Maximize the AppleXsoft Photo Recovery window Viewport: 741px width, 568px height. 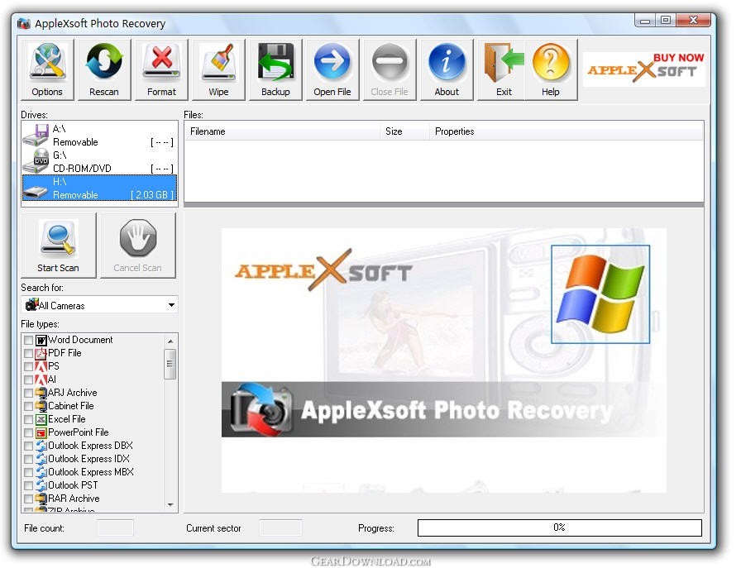pyautogui.click(x=666, y=20)
